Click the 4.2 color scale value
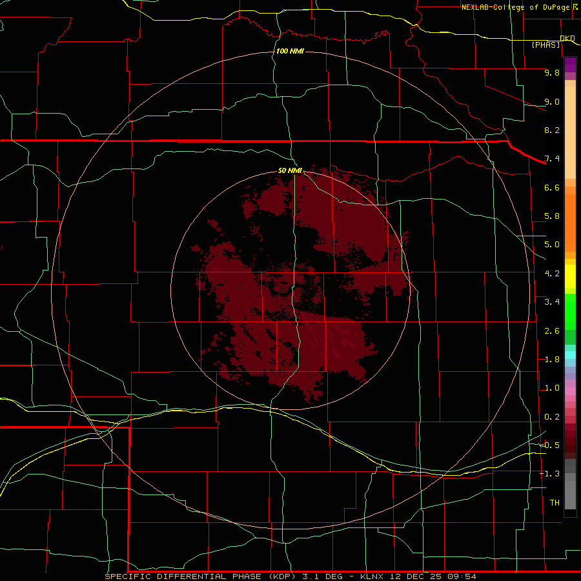 [552, 274]
